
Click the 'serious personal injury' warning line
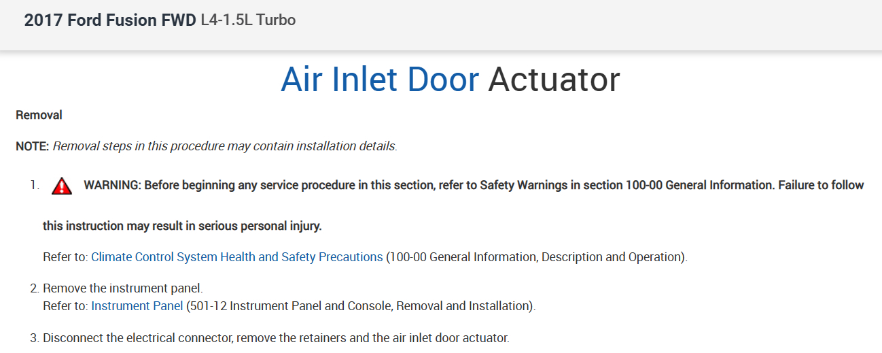[182, 226]
